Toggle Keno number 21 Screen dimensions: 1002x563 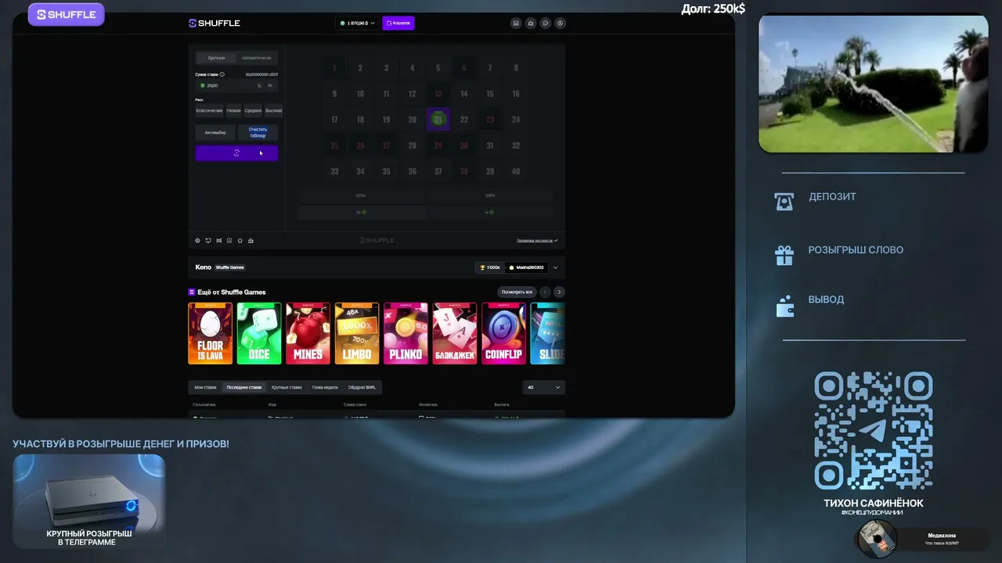438,120
